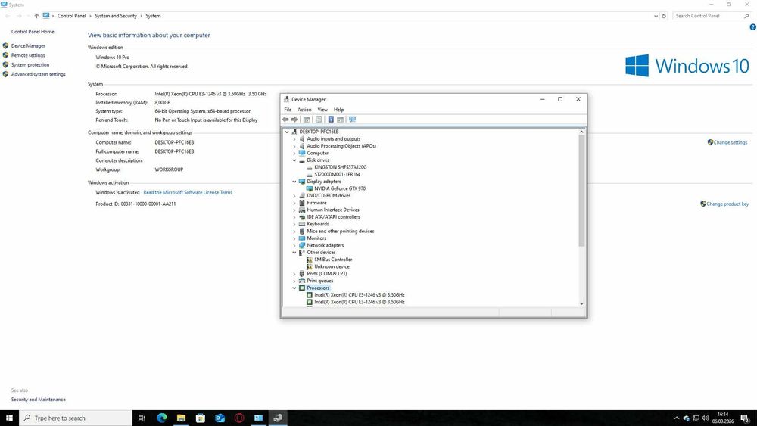Click the blue Help question-mark toolbar icon
Viewport: 757px width, 426px height.
click(x=331, y=119)
